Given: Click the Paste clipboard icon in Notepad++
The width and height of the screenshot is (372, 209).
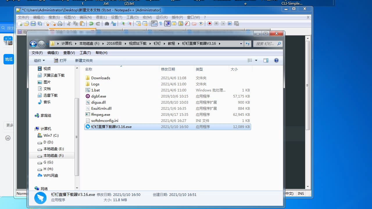Looking at the screenshot, I should point(82,24).
